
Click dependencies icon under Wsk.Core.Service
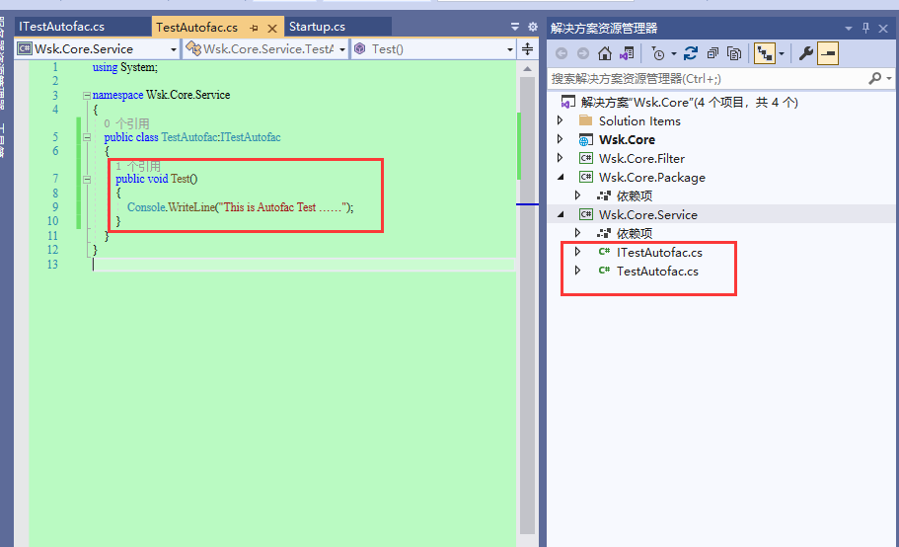point(603,233)
